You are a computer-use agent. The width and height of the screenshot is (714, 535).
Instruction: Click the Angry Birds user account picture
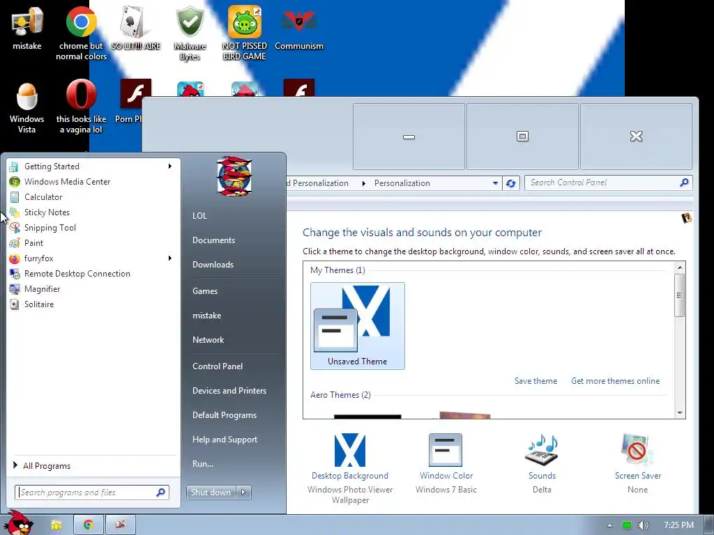[234, 176]
